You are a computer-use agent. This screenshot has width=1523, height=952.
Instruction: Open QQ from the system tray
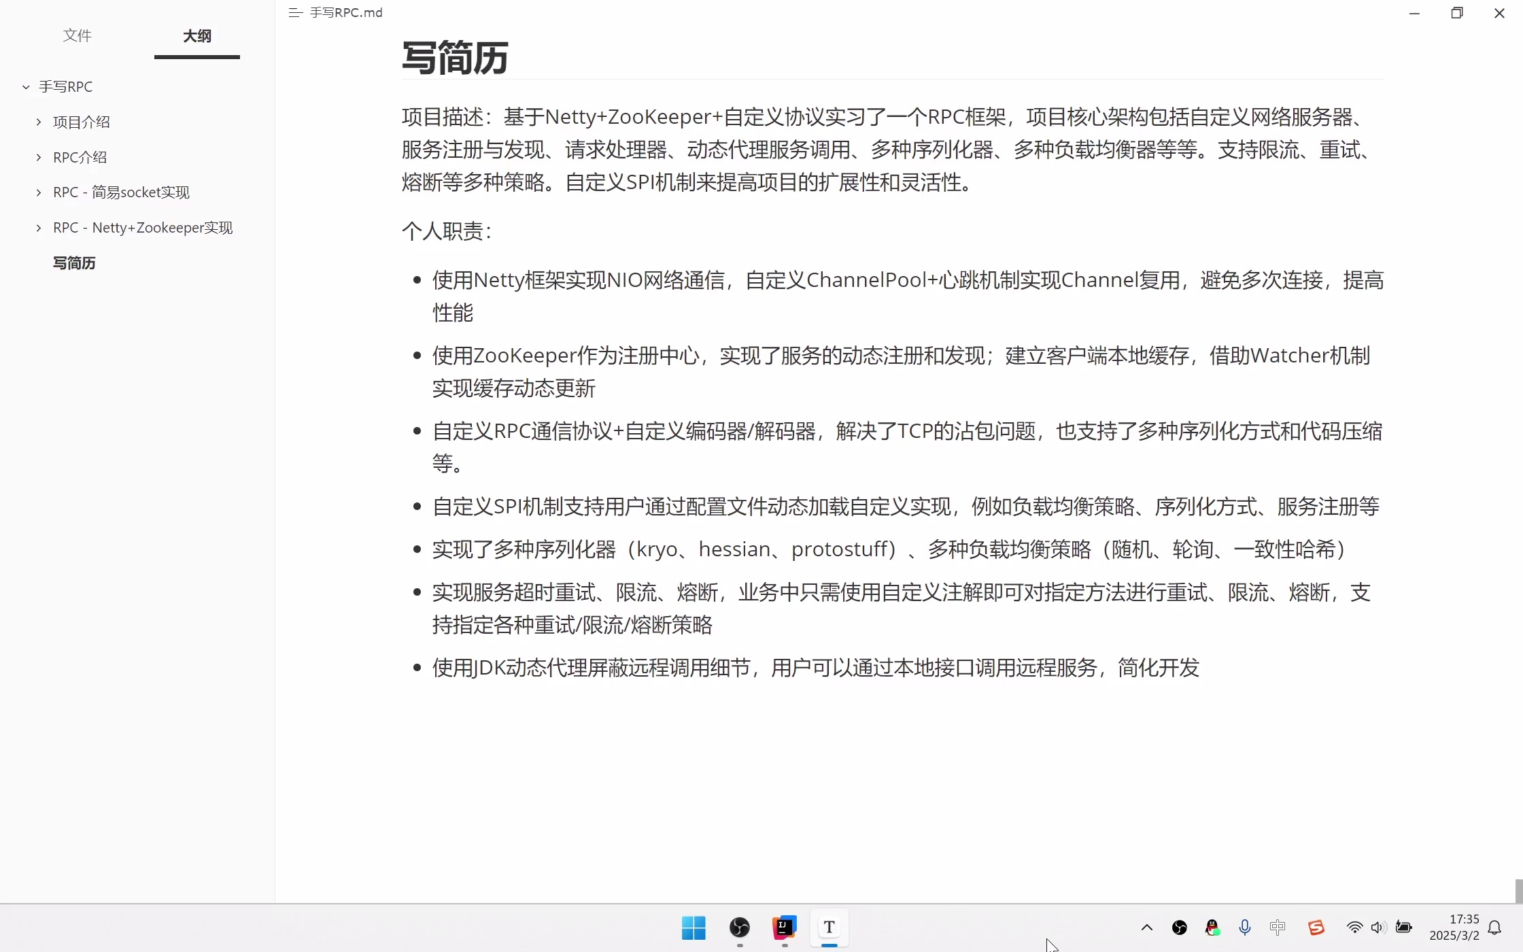[1212, 928]
